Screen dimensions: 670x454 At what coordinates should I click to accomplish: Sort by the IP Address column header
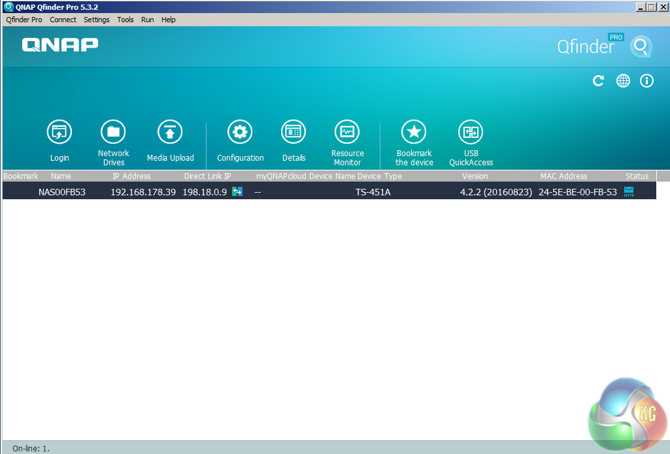coord(131,176)
